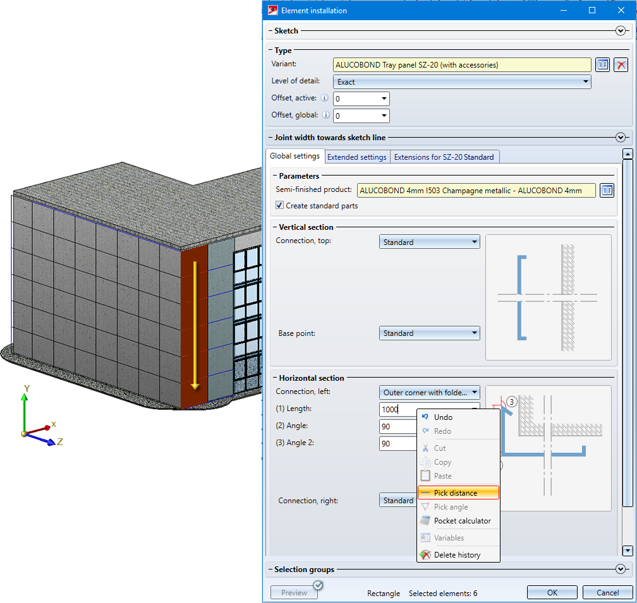
Task: Expand the Selection groups section
Action: [621, 569]
